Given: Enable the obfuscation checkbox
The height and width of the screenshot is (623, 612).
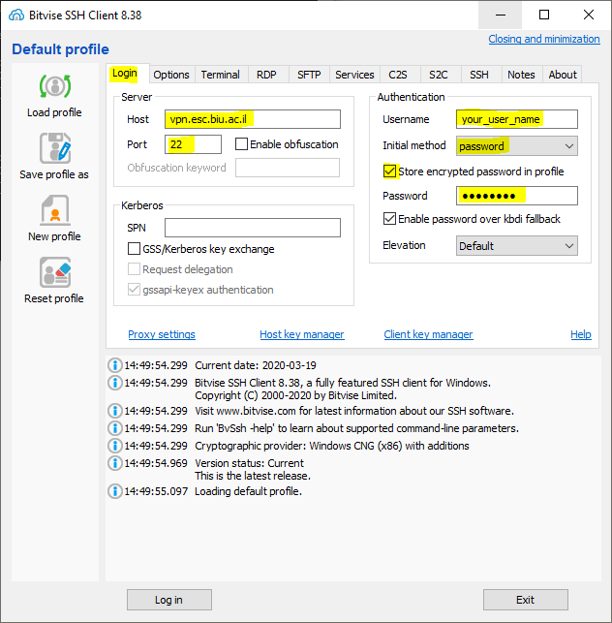Looking at the screenshot, I should (x=241, y=143).
